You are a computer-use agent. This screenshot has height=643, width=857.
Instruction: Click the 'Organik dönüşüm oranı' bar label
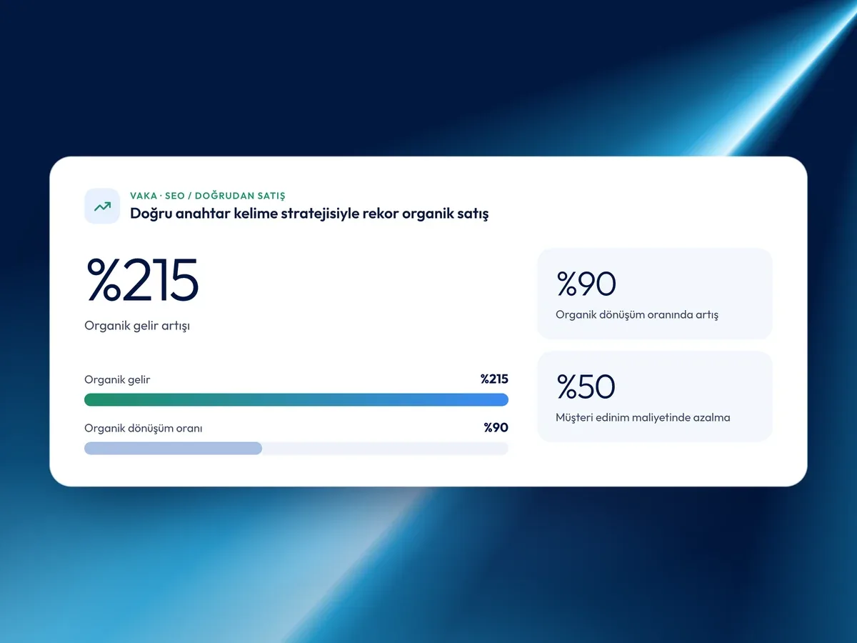click(144, 429)
